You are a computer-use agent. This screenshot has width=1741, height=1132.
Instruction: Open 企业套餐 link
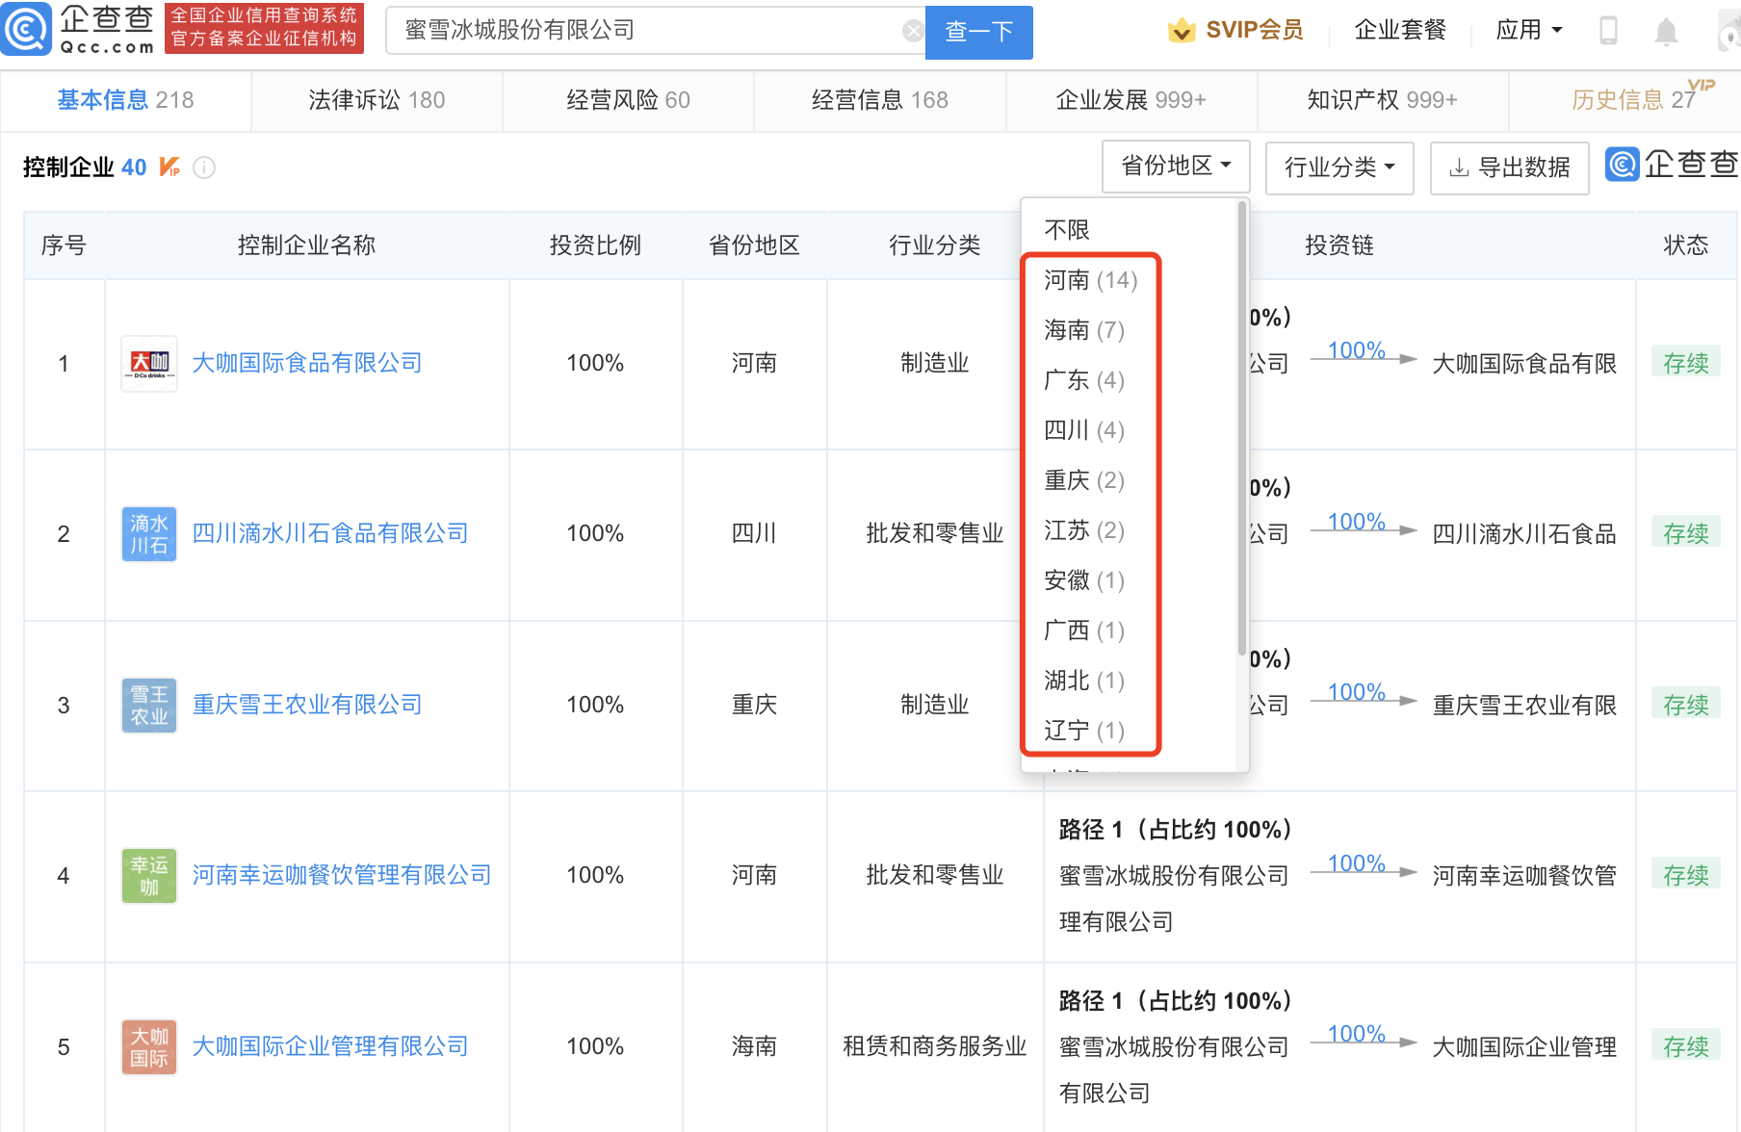(x=1400, y=31)
